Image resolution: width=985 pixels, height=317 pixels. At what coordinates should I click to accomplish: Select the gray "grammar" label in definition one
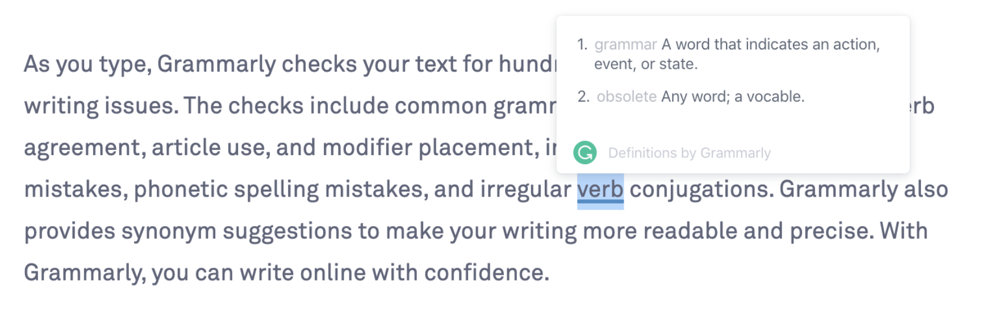click(x=625, y=44)
